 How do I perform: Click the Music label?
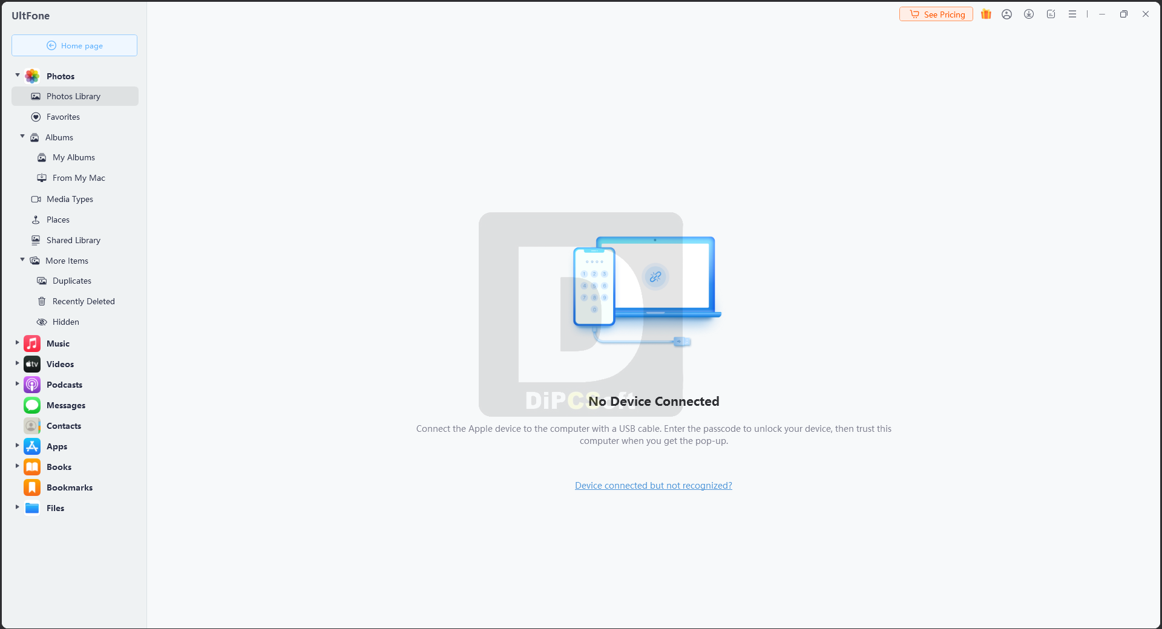58,344
